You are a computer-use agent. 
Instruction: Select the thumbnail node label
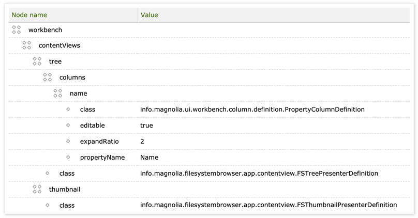click(x=65, y=190)
